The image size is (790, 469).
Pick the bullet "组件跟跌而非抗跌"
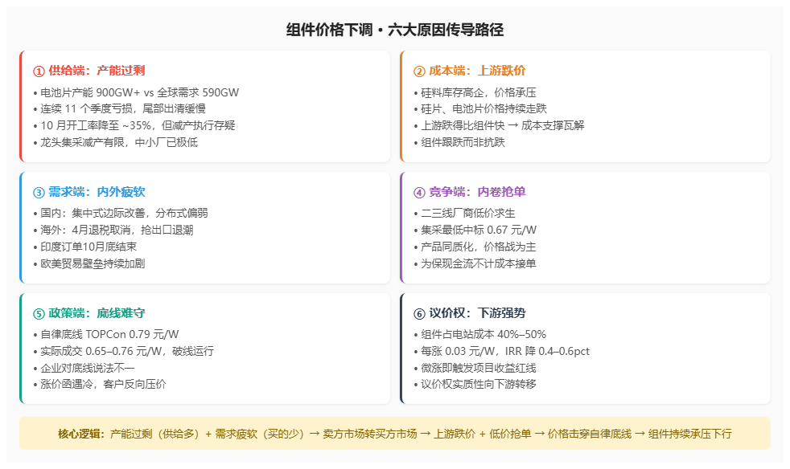click(x=459, y=142)
